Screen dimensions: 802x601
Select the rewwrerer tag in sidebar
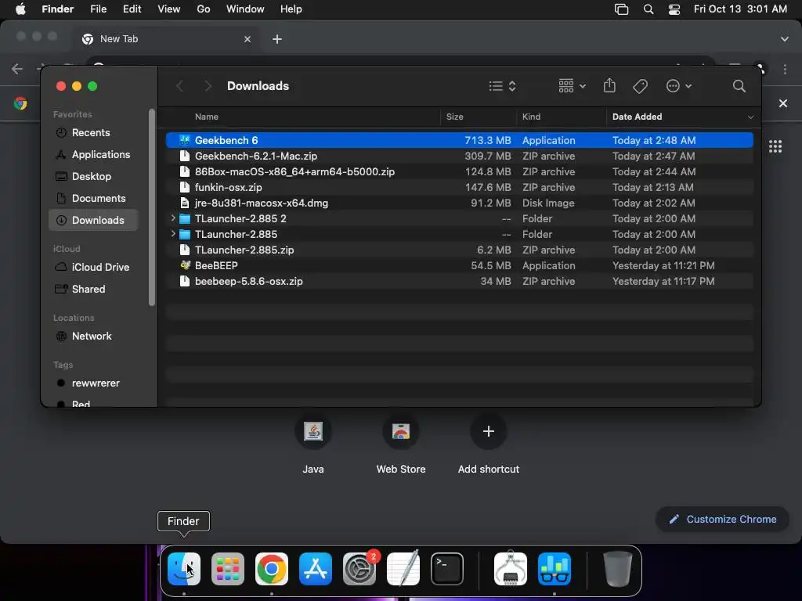coord(93,383)
